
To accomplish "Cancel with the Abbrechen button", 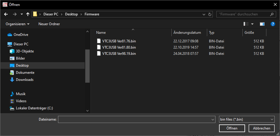I will tap(261, 128).
